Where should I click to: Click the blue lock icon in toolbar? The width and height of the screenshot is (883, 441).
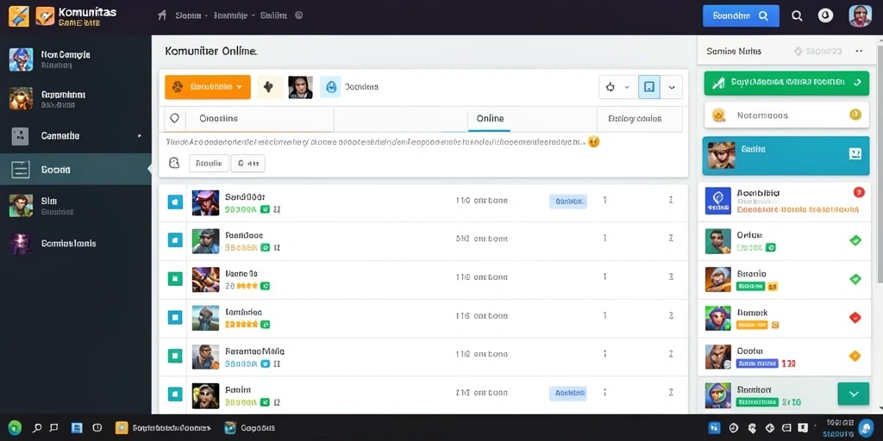(x=330, y=87)
